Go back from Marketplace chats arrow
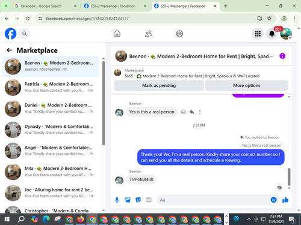This screenshot has width=301, height=225. 10,50
